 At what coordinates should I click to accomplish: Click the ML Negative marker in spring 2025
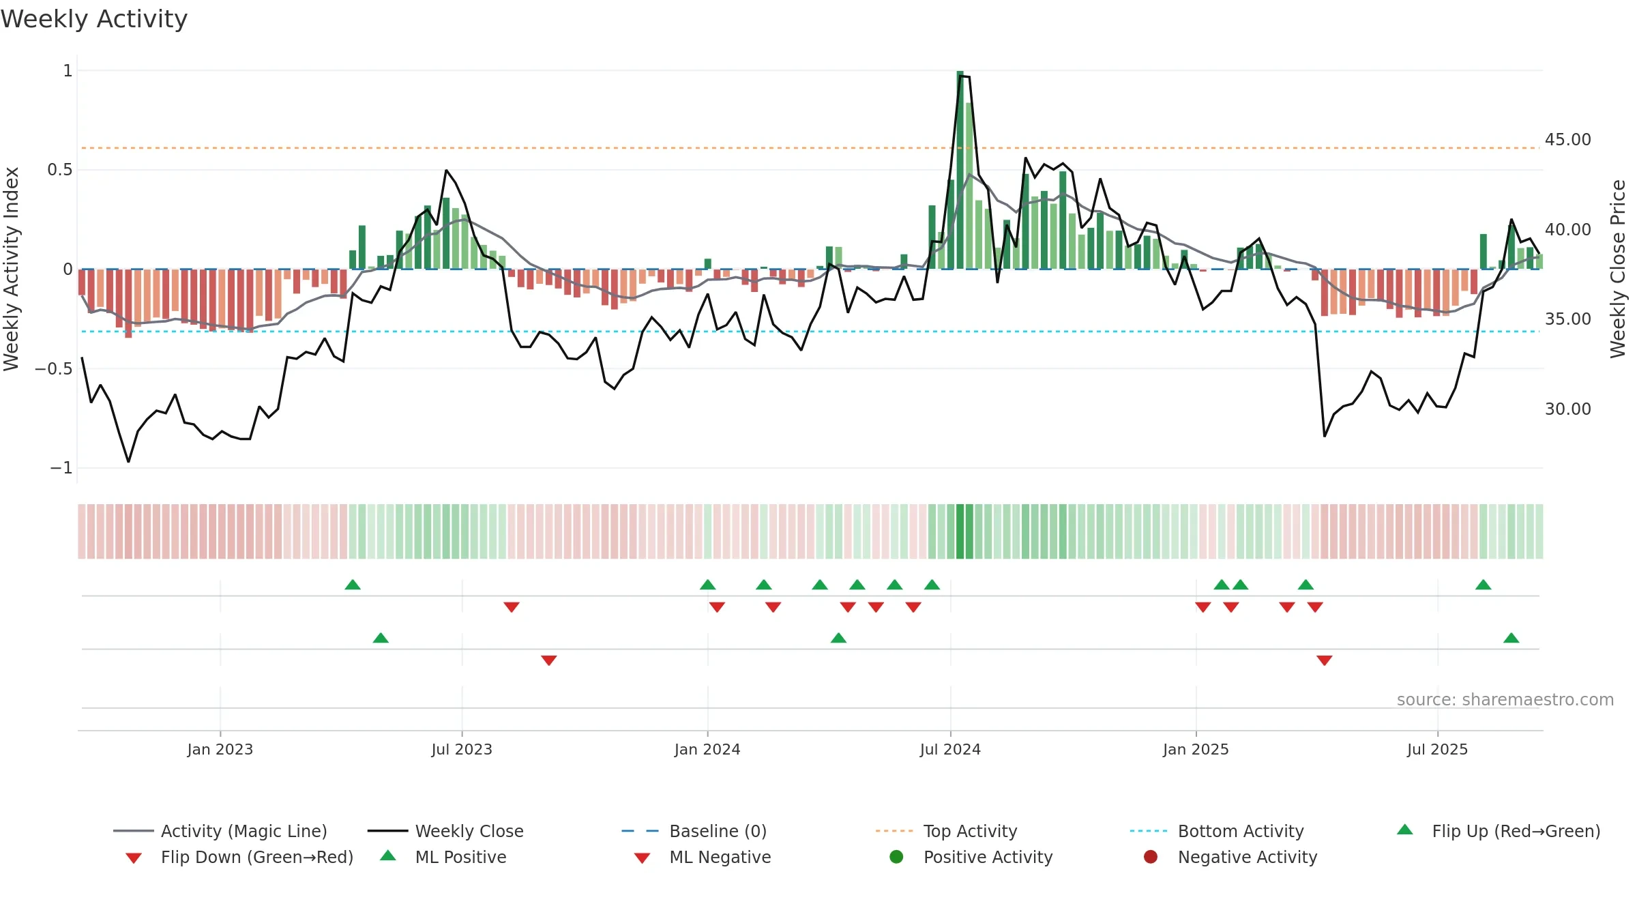(1325, 660)
